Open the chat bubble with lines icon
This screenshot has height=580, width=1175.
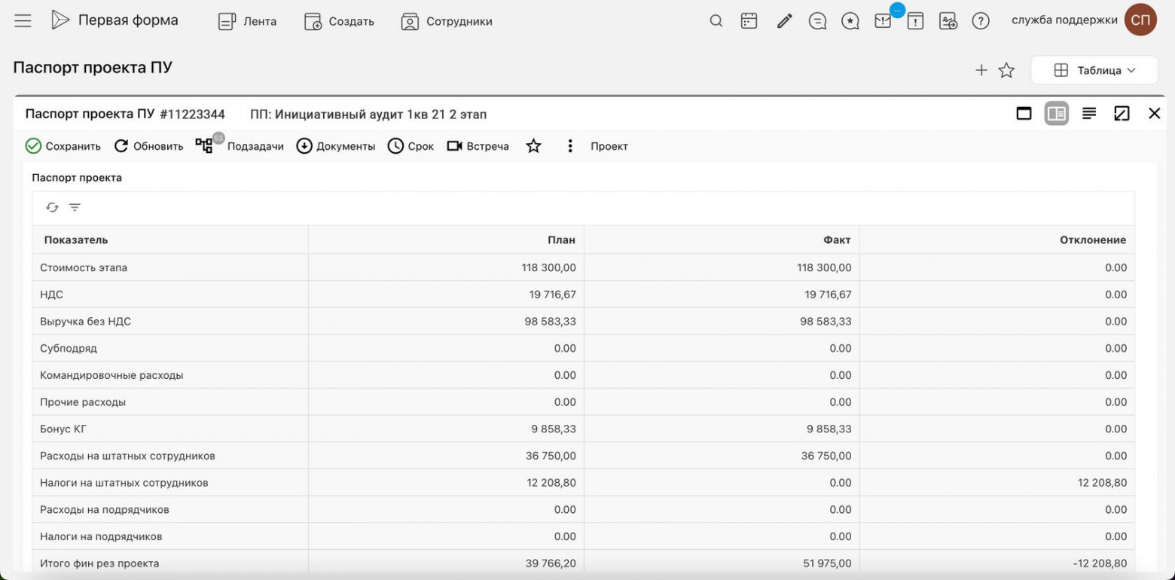pyautogui.click(x=817, y=21)
